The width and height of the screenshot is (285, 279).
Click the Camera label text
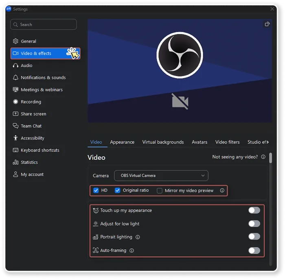pyautogui.click(x=101, y=176)
